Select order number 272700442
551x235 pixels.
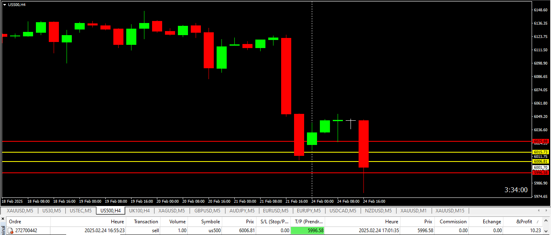(26, 231)
